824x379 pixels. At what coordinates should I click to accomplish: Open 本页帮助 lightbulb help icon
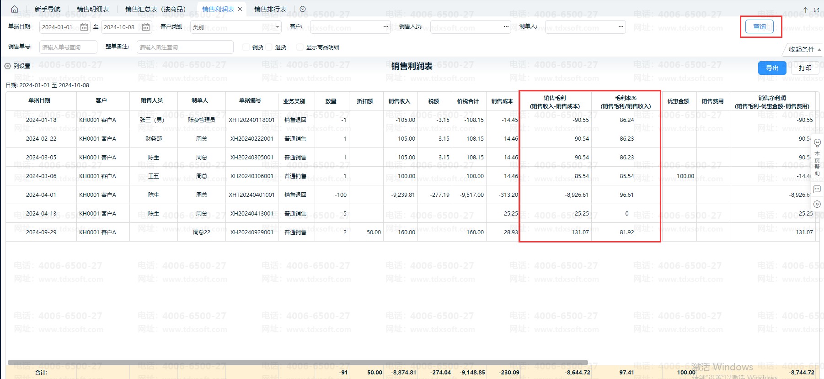[818, 143]
